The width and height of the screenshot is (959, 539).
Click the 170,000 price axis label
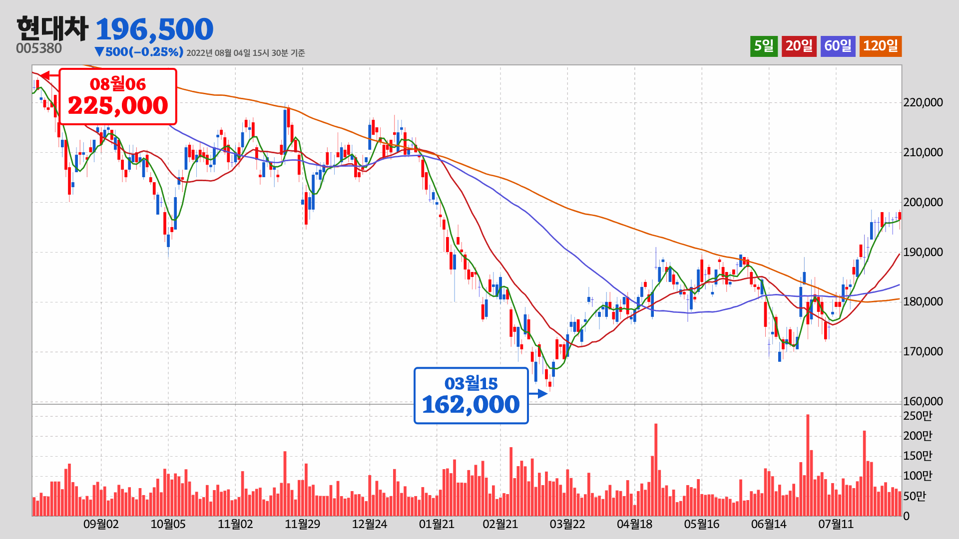click(x=923, y=351)
